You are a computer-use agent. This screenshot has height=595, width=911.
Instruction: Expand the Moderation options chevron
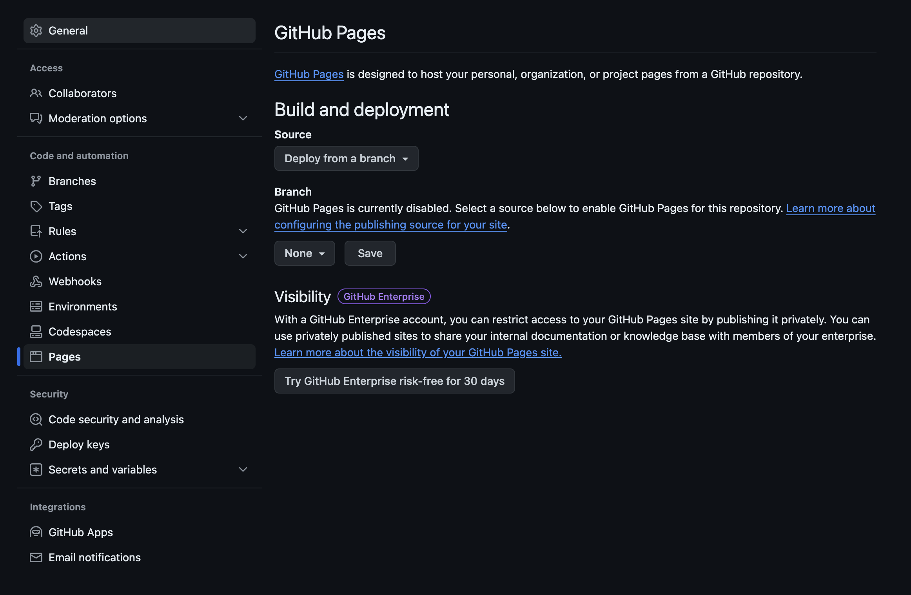tap(243, 118)
